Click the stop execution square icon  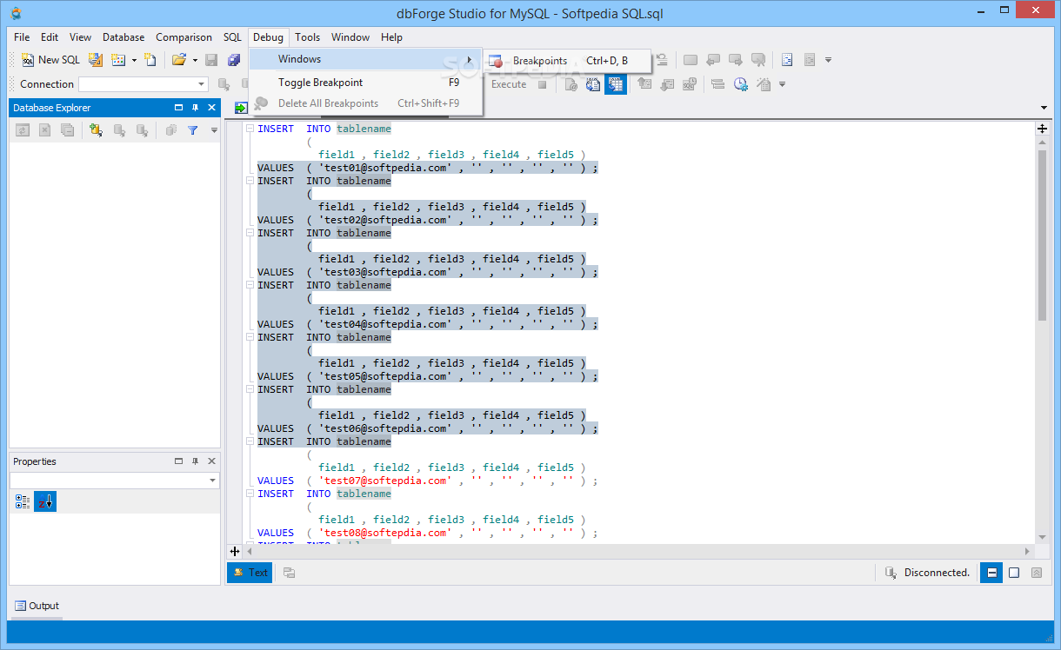[543, 84]
